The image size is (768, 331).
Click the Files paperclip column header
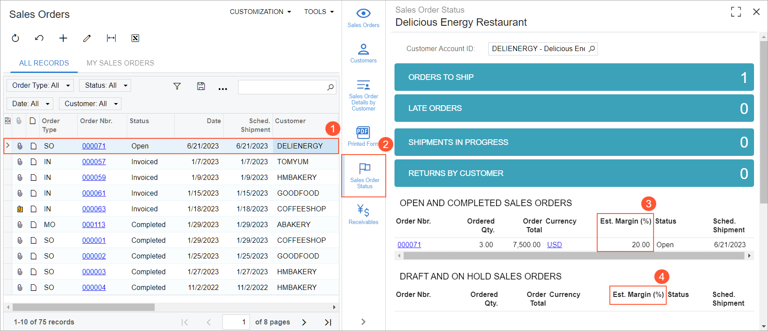click(19, 121)
